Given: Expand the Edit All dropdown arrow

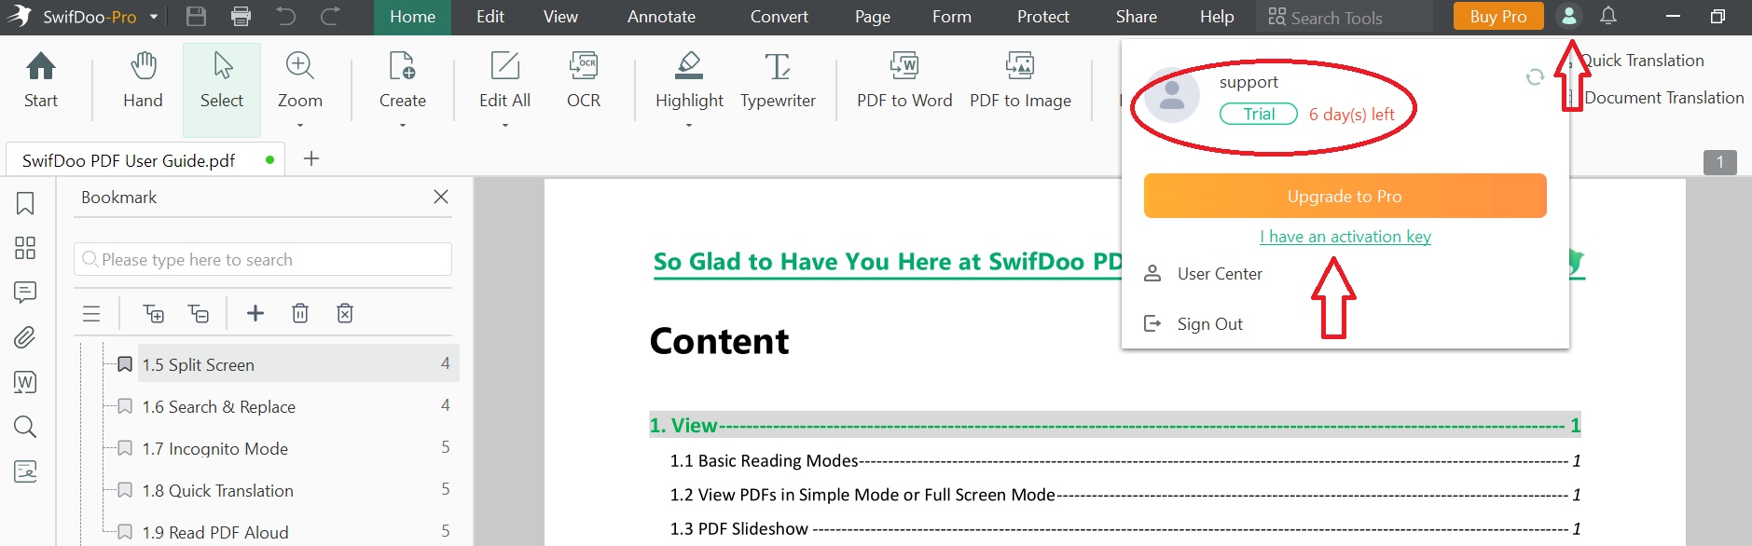Looking at the screenshot, I should [x=505, y=126].
